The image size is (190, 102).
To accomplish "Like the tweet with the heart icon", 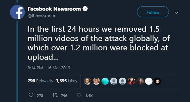I will pyautogui.click(x=79, y=95).
